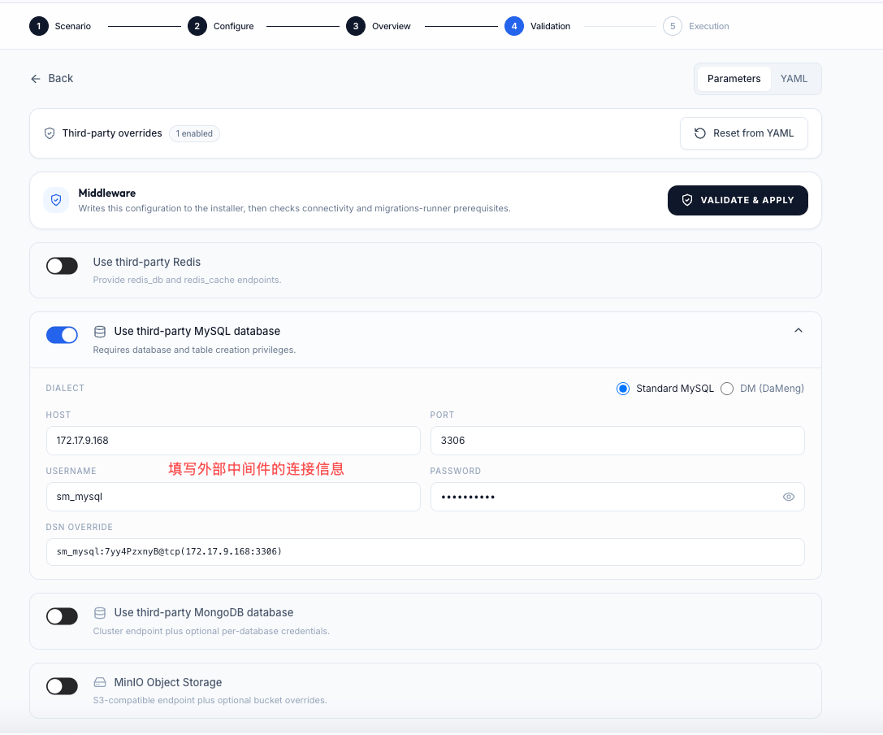Click 'Cluster endpoint plus optional per-database credentials.' text
Viewport: 883px width, 735px height.
point(211,631)
